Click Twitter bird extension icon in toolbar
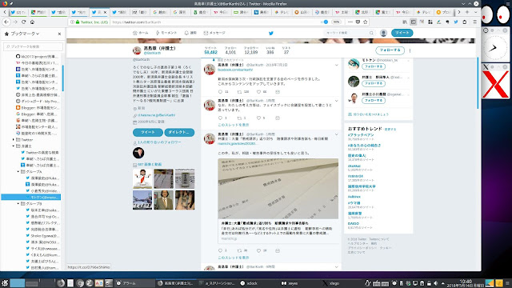Viewport: 512px width, 288px height. click(456, 22)
